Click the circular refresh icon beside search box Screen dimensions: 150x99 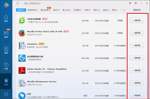pos(18,3)
